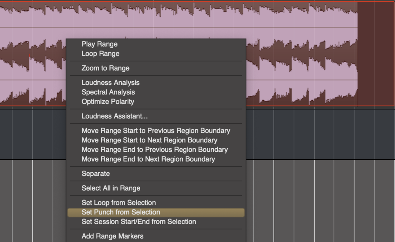The height and width of the screenshot is (242, 395).
Task: Separate the selected range
Action: [94, 173]
